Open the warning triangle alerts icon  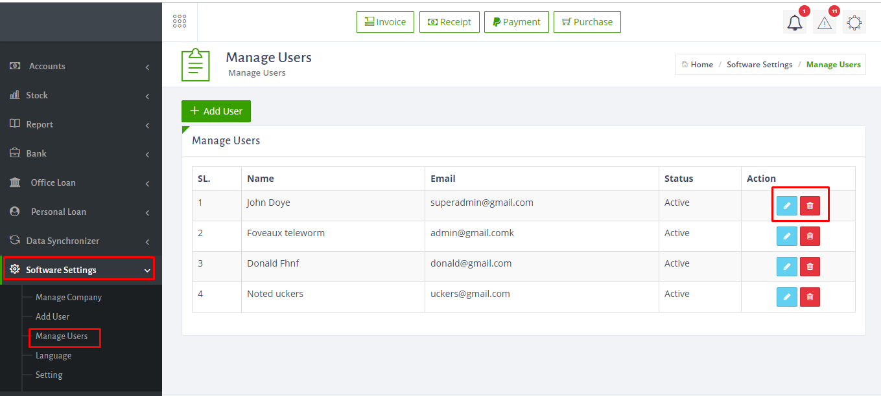point(825,23)
